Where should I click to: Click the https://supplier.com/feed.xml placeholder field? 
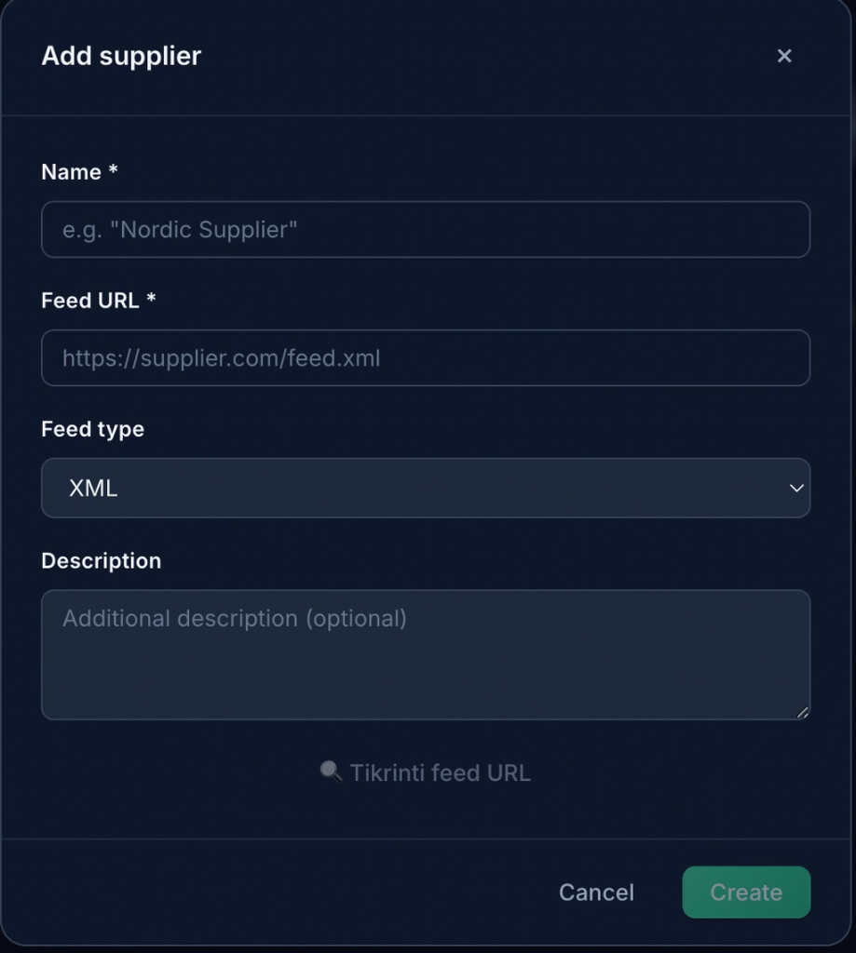222,357
